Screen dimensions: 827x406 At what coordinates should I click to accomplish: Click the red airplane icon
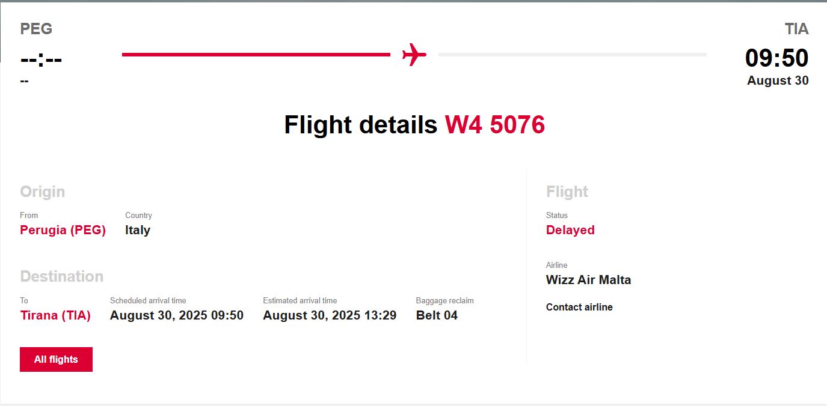pos(414,55)
